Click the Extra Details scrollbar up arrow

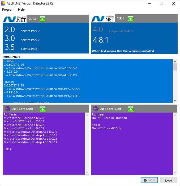coord(175,61)
